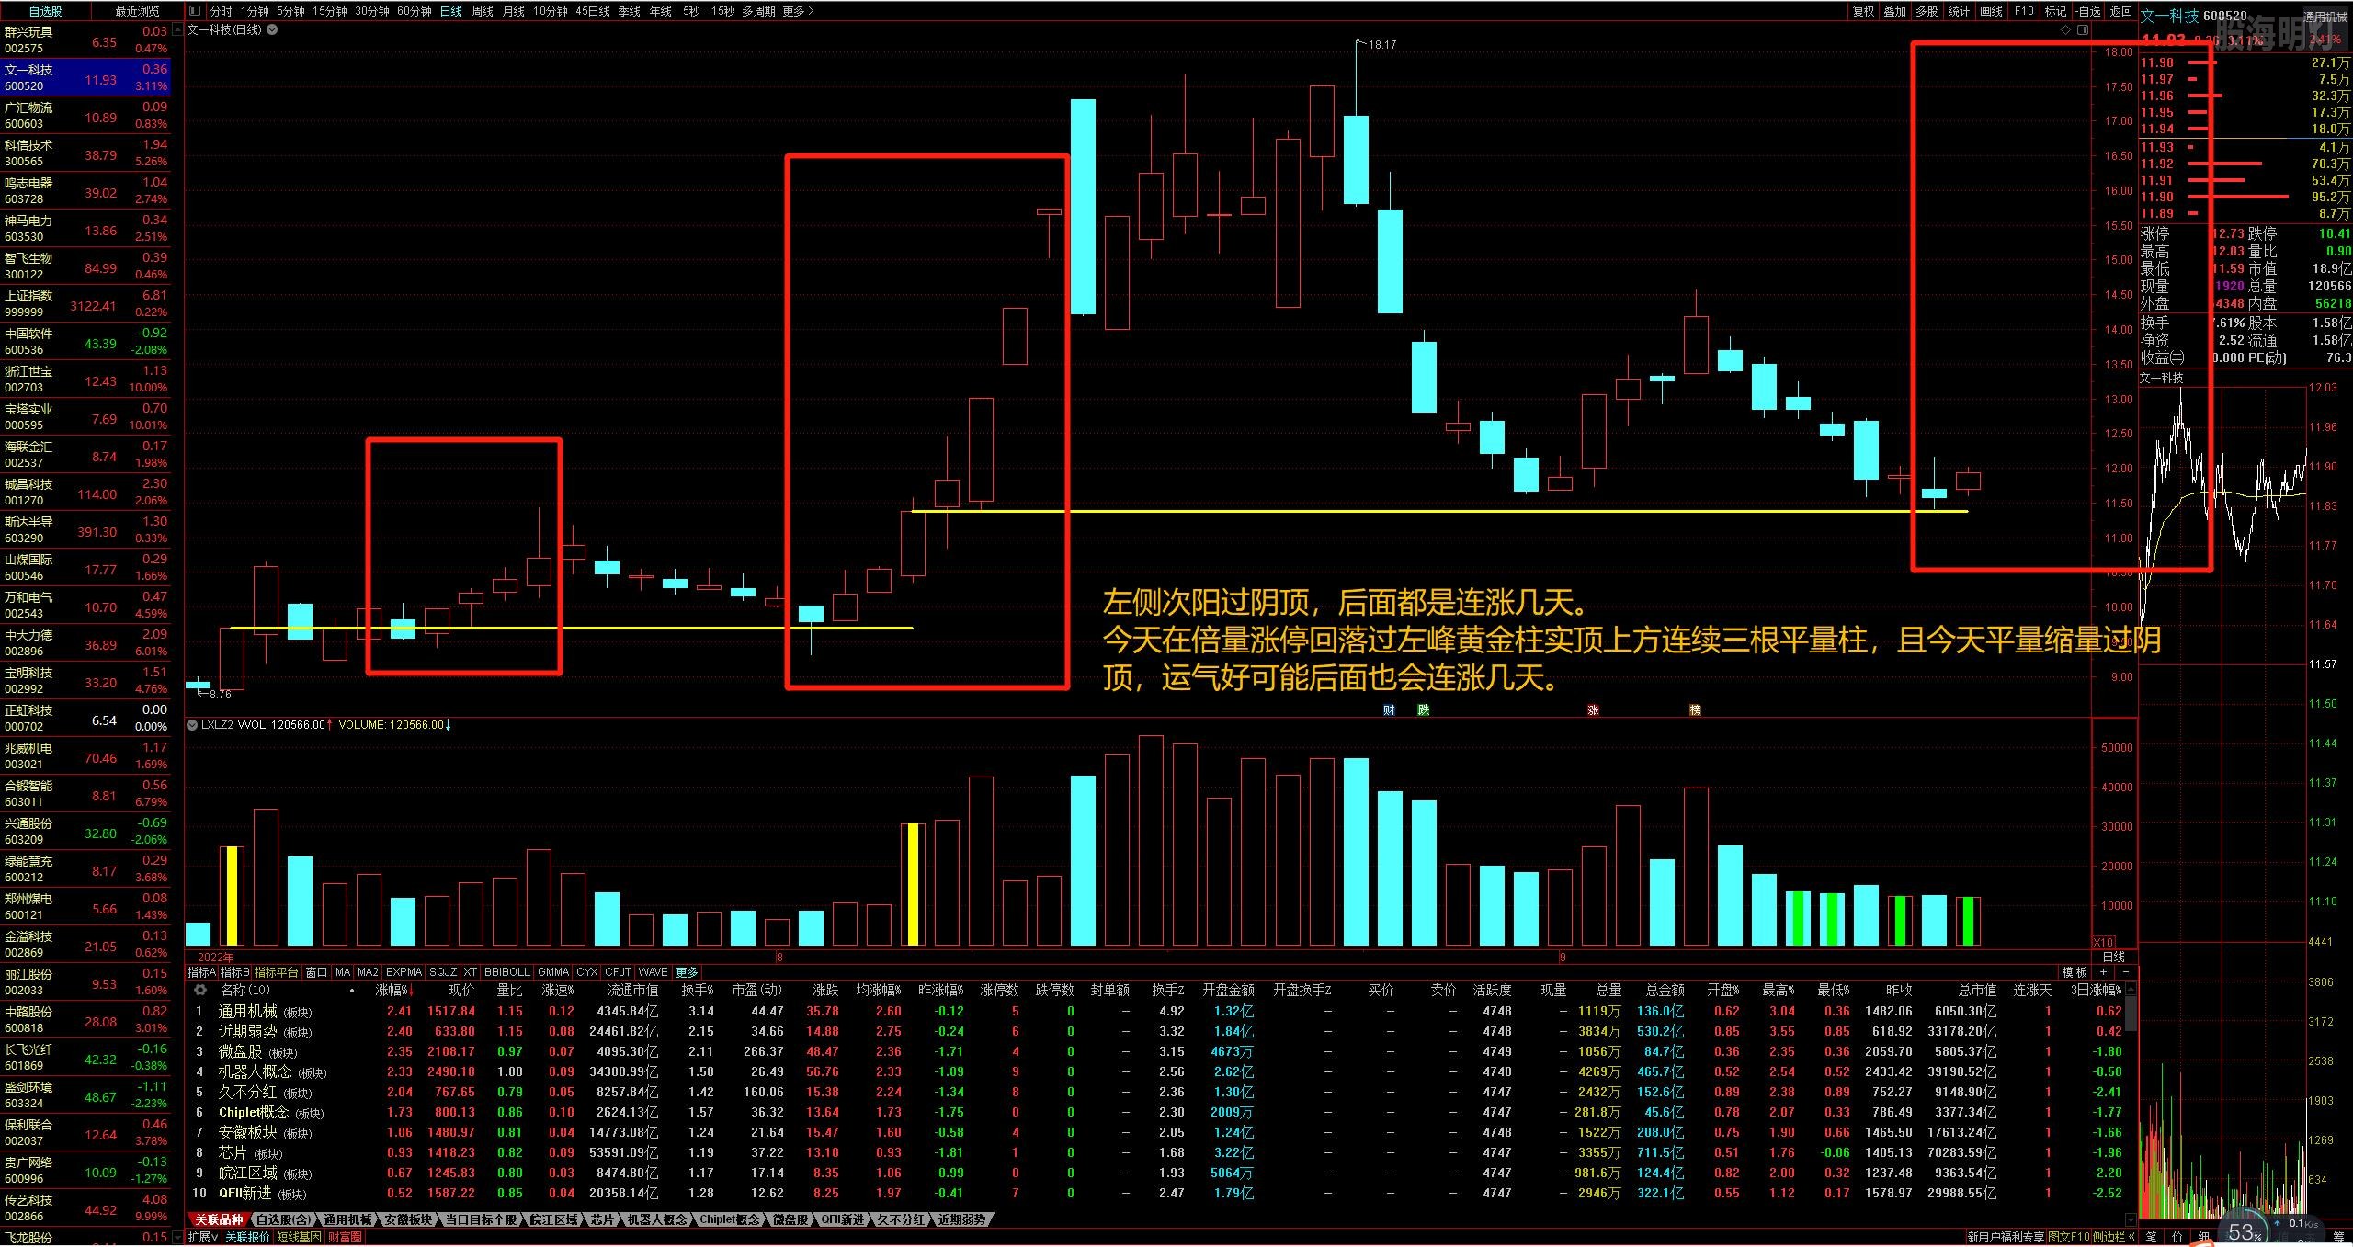The image size is (2353, 1247).
Task: Open the 画线 drawing tool
Action: point(1992,11)
